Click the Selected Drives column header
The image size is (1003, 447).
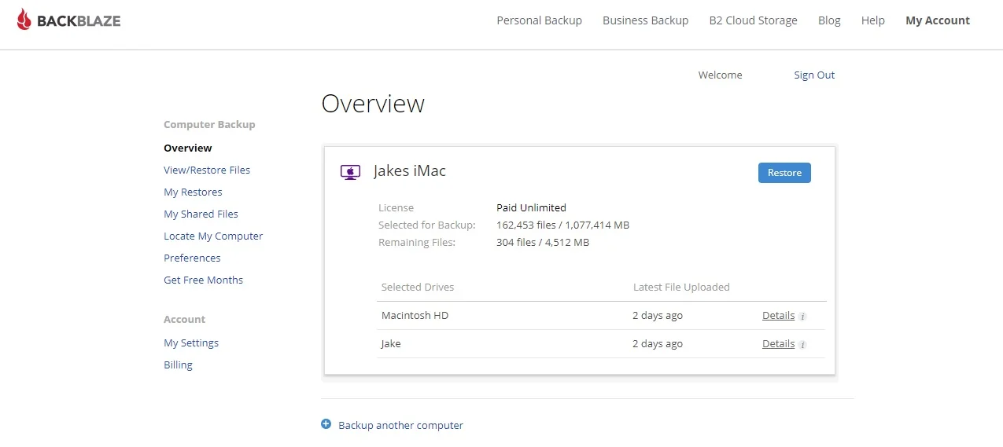click(418, 287)
